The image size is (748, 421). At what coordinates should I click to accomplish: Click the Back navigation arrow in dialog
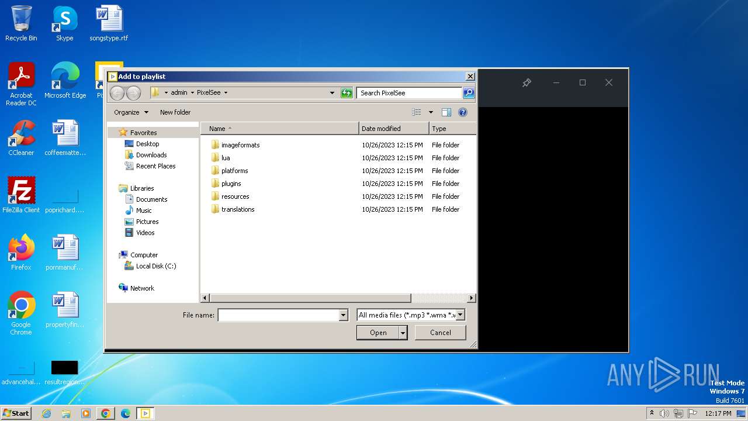pyautogui.click(x=117, y=93)
